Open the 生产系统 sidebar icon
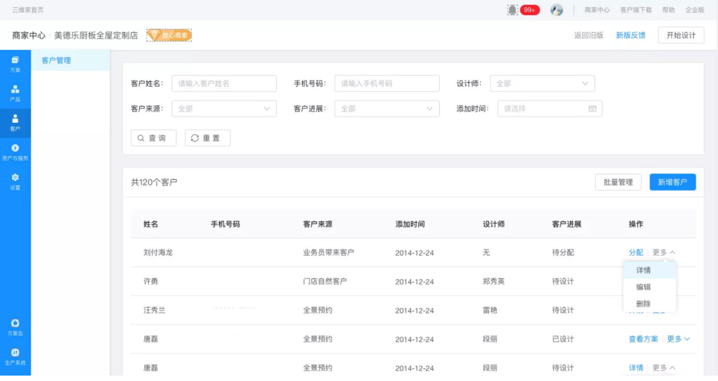The image size is (718, 381). coord(15,356)
